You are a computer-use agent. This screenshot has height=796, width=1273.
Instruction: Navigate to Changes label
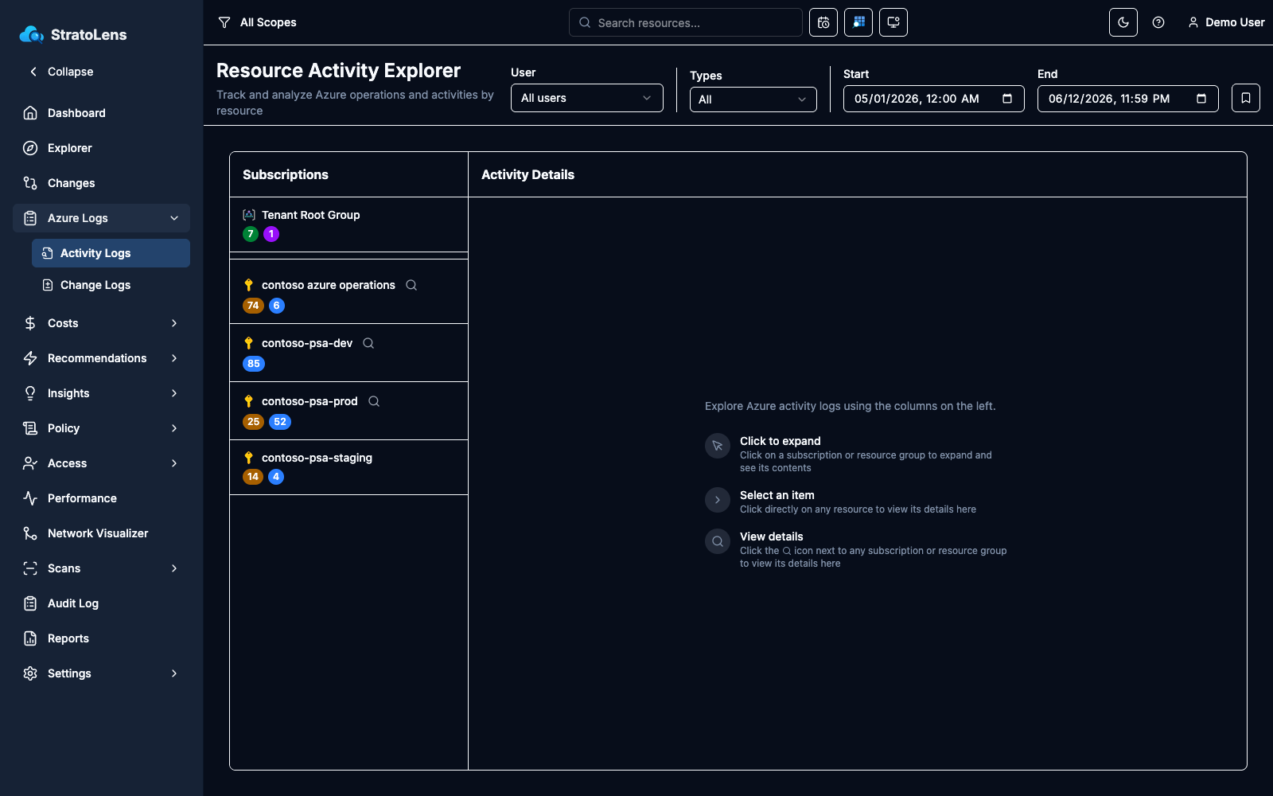[71, 183]
